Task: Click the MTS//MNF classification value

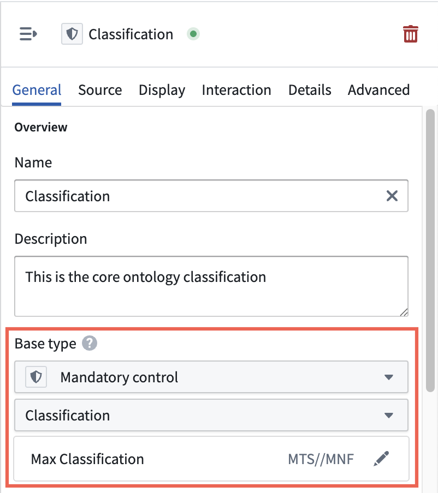Action: (321, 459)
